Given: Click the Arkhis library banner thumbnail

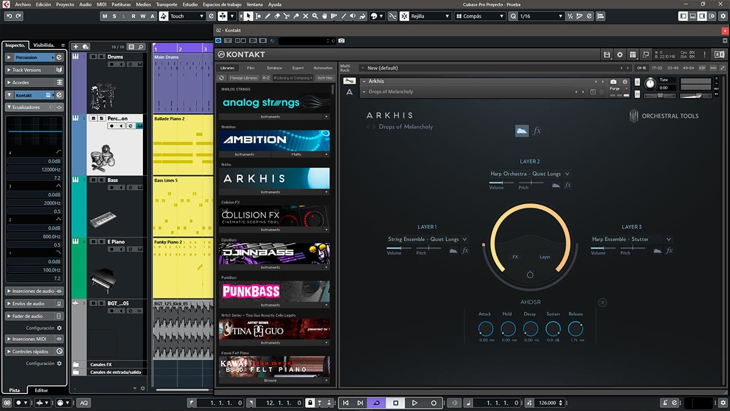Looking at the screenshot, I should (274, 178).
